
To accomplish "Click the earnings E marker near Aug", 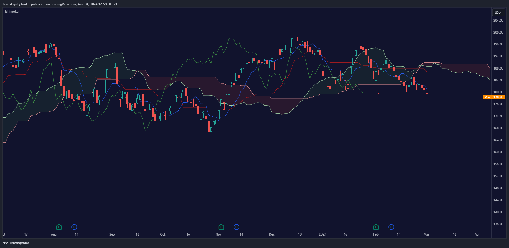I will 59,227.
